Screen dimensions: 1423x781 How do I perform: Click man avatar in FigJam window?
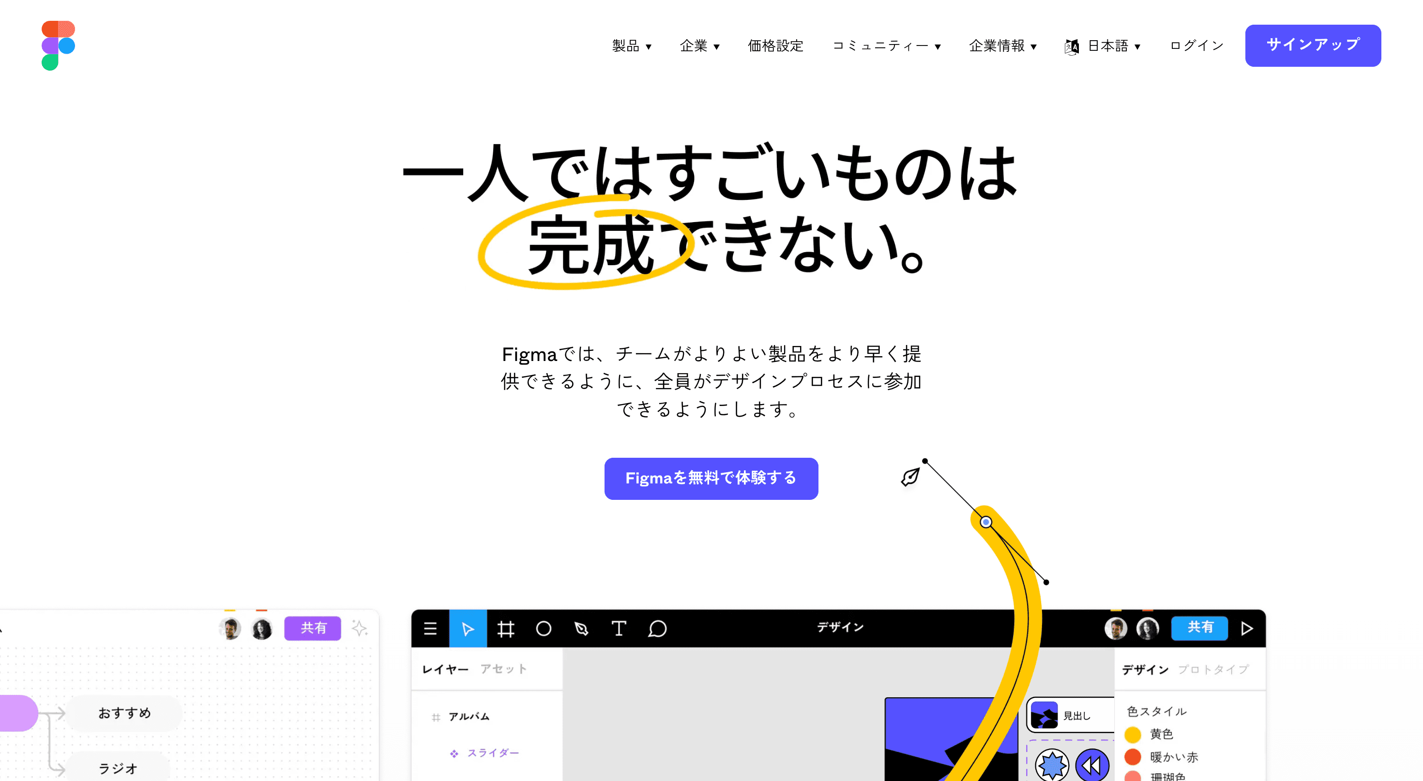coord(230,629)
